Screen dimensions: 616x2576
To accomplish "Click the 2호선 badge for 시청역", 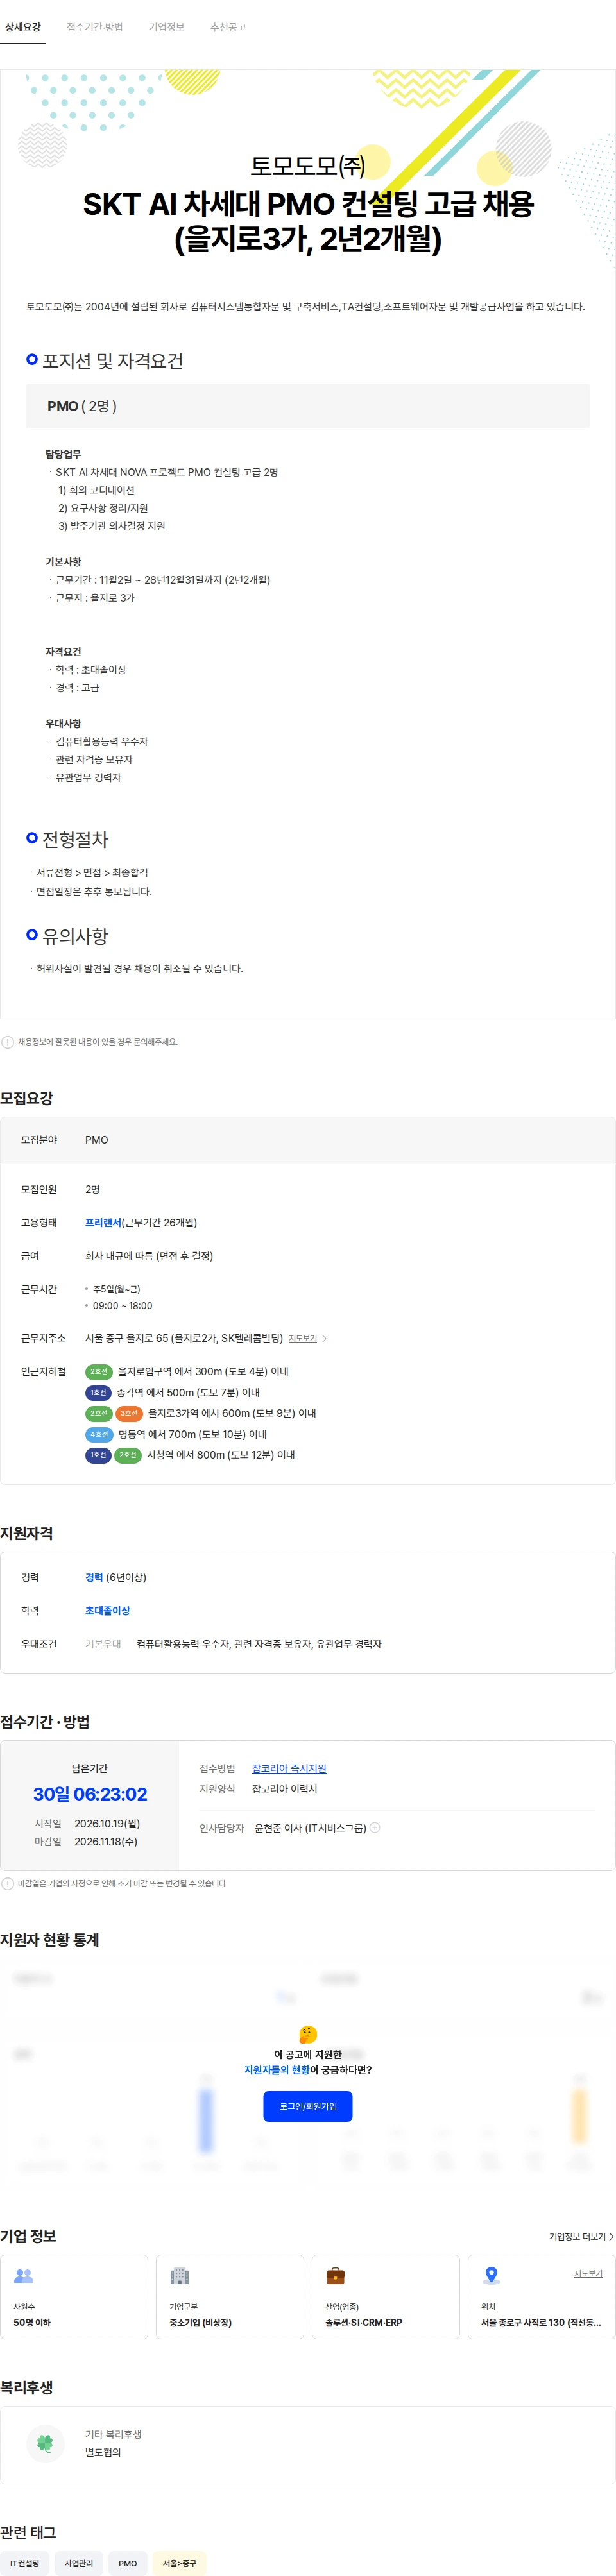I will (x=128, y=1456).
